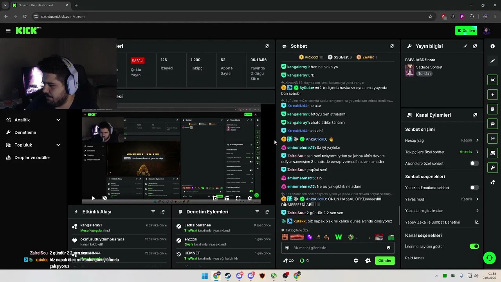Open chat settings gear icon
This screenshot has height=282, width=501.
(356, 260)
